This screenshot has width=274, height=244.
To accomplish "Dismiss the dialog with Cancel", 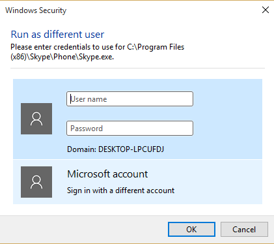I will click(244, 229).
